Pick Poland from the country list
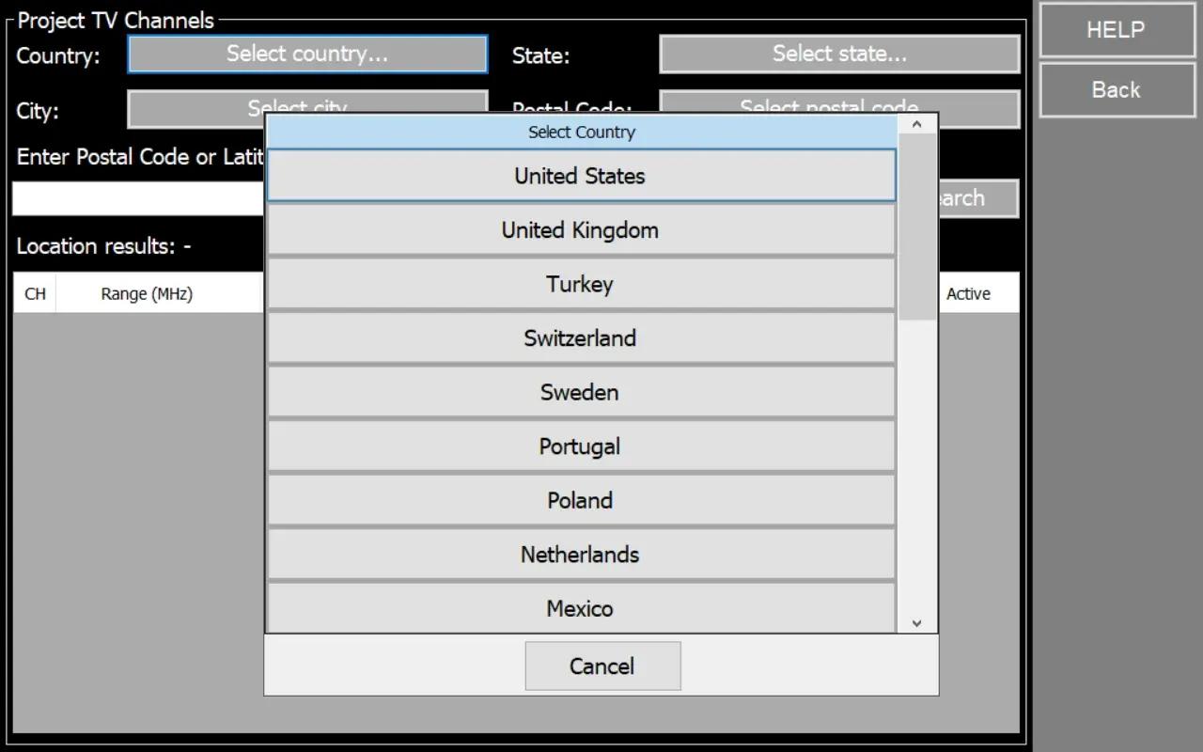This screenshot has width=1203, height=752. (580, 500)
